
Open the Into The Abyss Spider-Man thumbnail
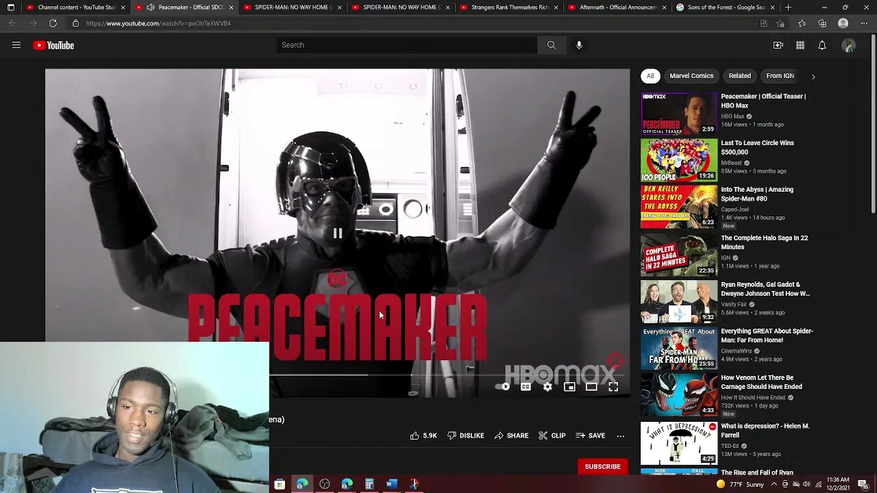click(679, 207)
